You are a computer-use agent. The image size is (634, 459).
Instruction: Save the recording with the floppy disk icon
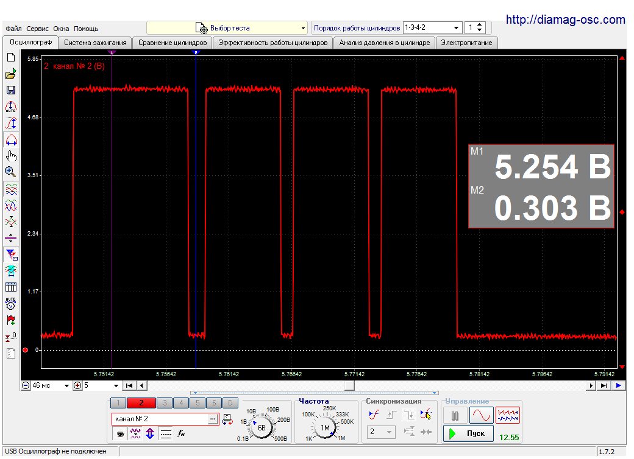(x=11, y=91)
